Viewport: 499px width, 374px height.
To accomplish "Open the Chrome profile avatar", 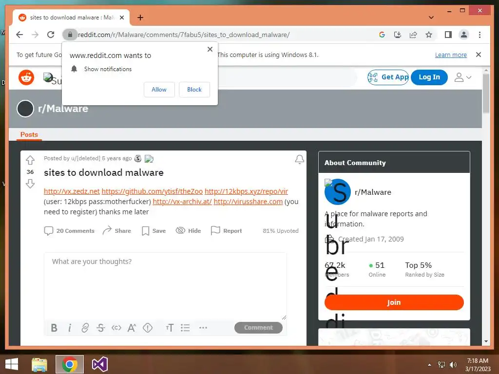I will tap(464, 35).
